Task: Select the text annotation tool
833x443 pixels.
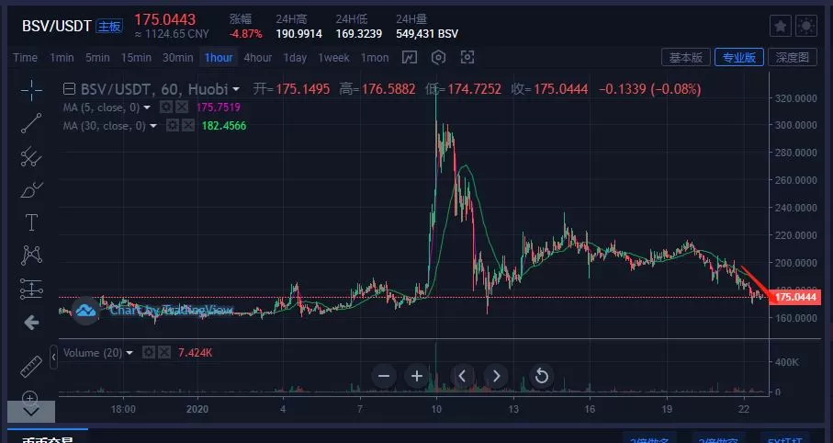Action: 31,222
